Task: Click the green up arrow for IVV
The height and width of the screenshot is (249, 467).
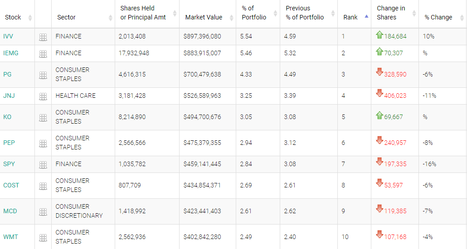Action: click(x=379, y=35)
